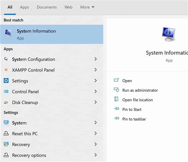Click the Open action icon
This screenshot has height=162, width=188.
116,80
